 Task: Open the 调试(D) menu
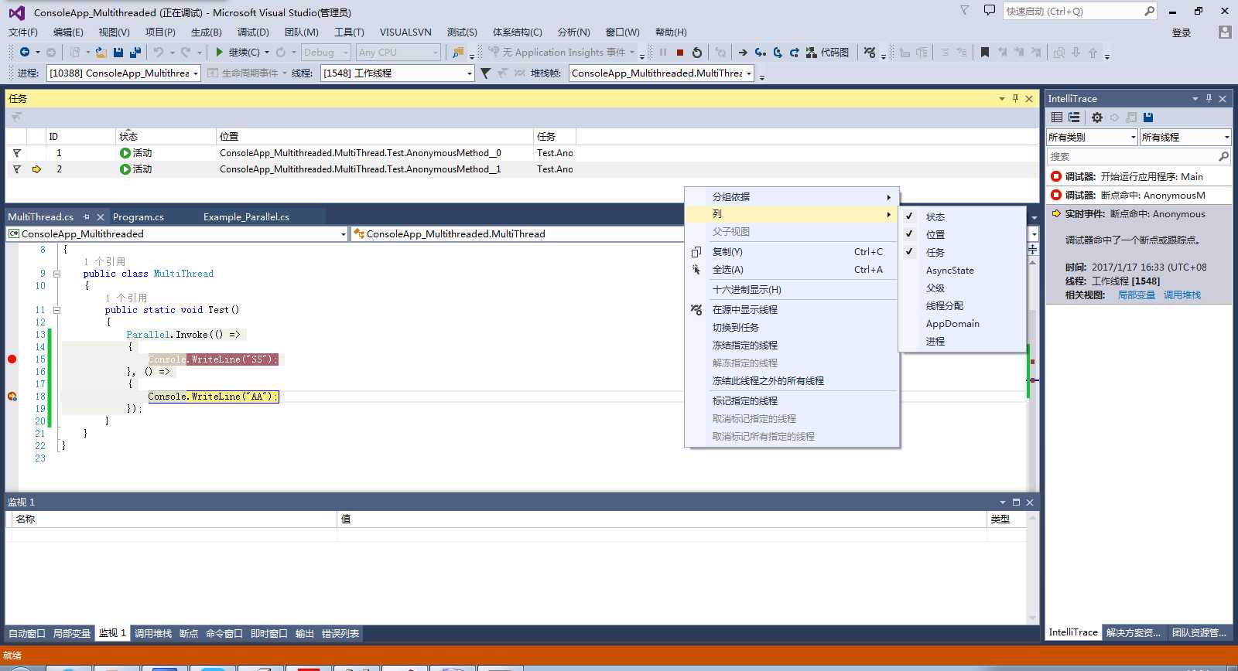253,32
